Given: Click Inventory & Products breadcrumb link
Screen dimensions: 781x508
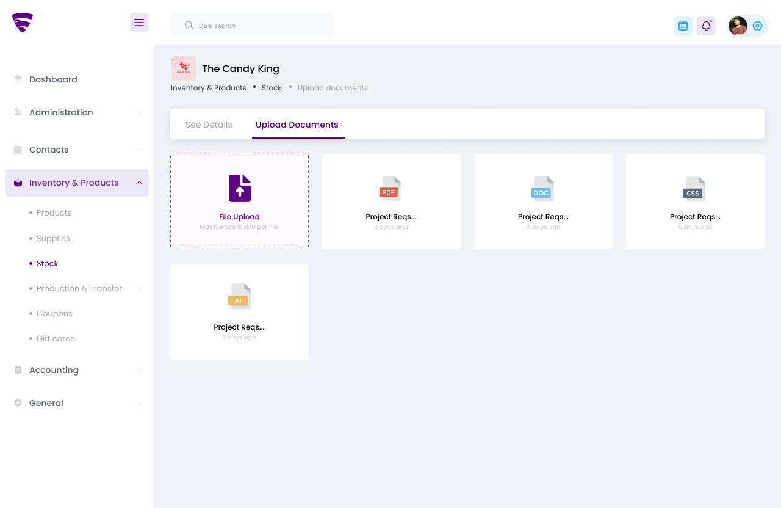Looking at the screenshot, I should tap(209, 88).
